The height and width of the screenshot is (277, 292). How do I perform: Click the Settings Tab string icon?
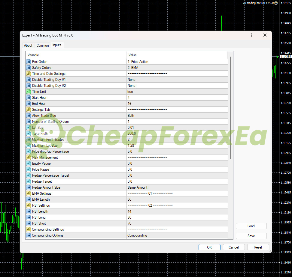point(28,110)
